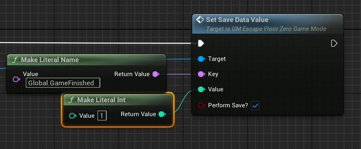The image size is (361, 149).
Task: Click the output execution pin on Set Save Data Value
Action: pos(334,43)
